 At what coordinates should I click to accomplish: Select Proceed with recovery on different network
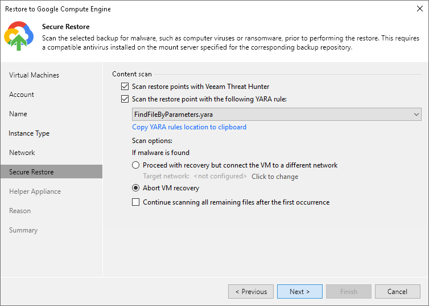click(136, 165)
